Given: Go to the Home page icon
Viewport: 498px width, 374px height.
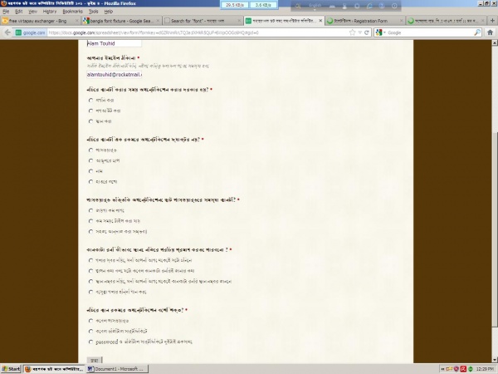Looking at the screenshot, I should pos(490,32).
